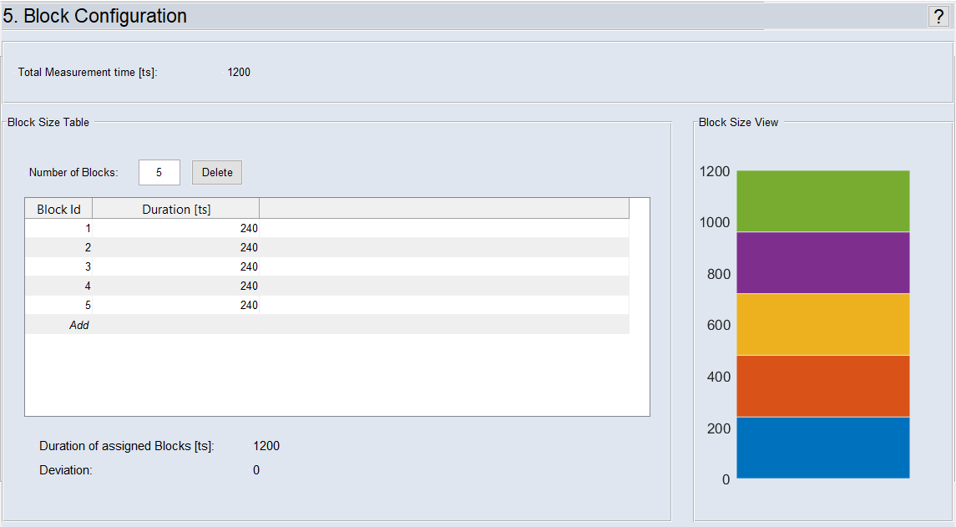Click the purple block in the chart
Screen dimensions: 956x527
click(x=822, y=262)
